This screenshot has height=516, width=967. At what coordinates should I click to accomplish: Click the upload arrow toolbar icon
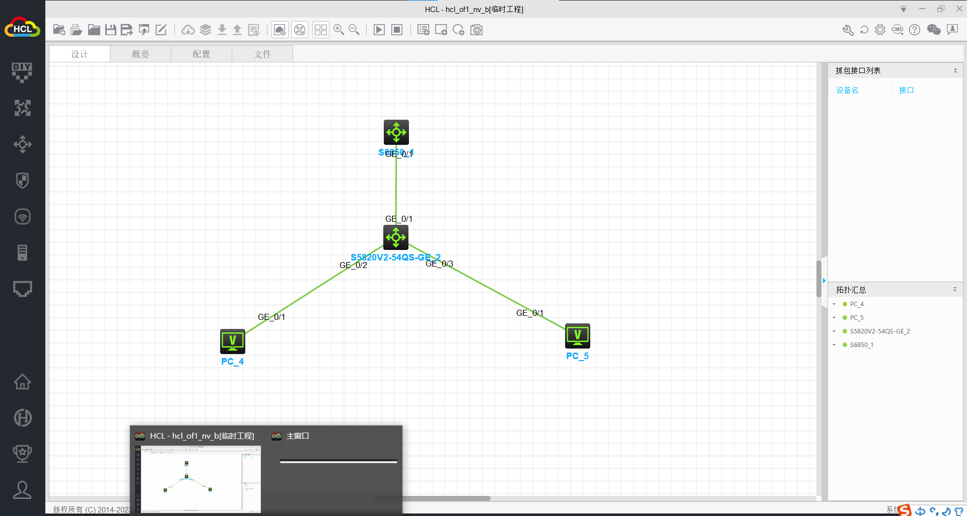(x=237, y=30)
